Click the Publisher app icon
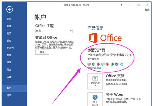This screenshot has height=106, width=152. coord(112,64)
